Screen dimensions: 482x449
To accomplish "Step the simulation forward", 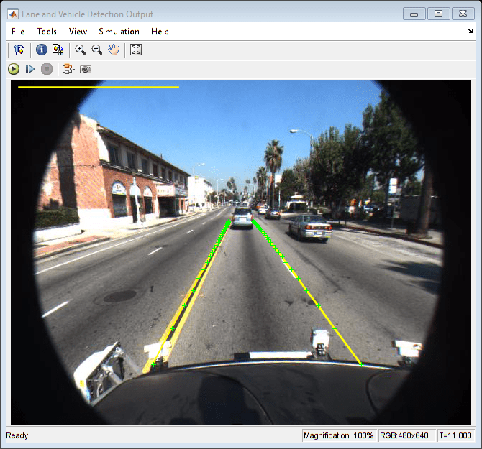I will point(30,69).
